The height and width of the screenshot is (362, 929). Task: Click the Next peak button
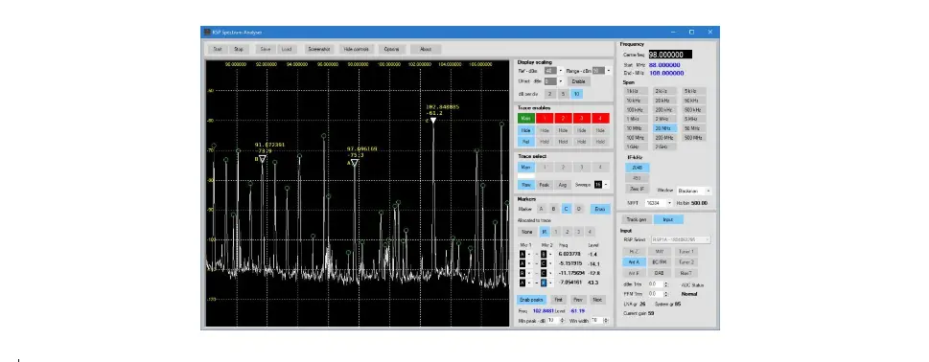[x=597, y=300]
